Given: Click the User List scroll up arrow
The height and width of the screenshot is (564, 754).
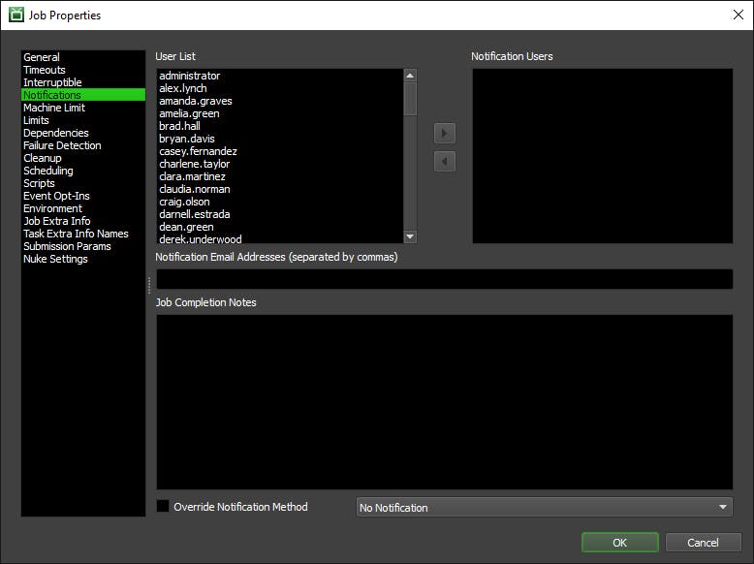Looking at the screenshot, I should [410, 75].
